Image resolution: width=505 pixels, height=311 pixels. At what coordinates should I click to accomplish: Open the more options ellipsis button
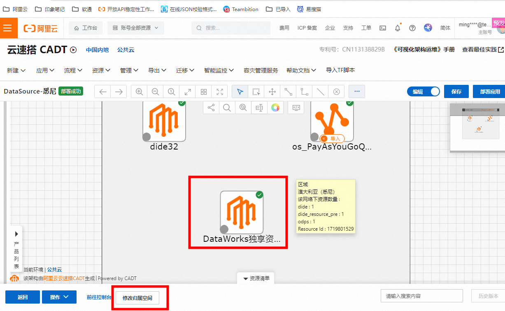pos(357,91)
